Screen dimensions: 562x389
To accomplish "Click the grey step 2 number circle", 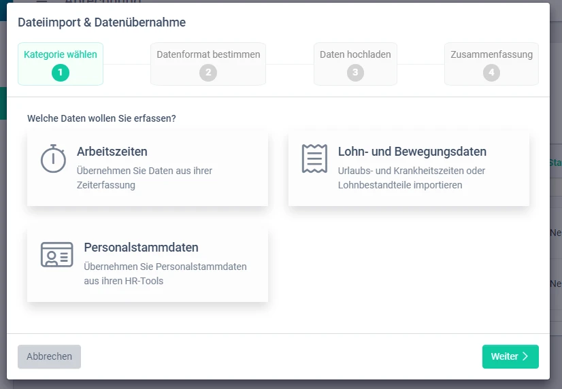I will click(208, 73).
